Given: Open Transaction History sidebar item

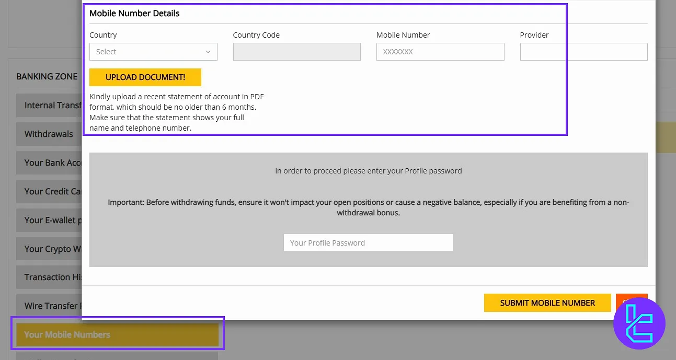Looking at the screenshot, I should point(49,277).
